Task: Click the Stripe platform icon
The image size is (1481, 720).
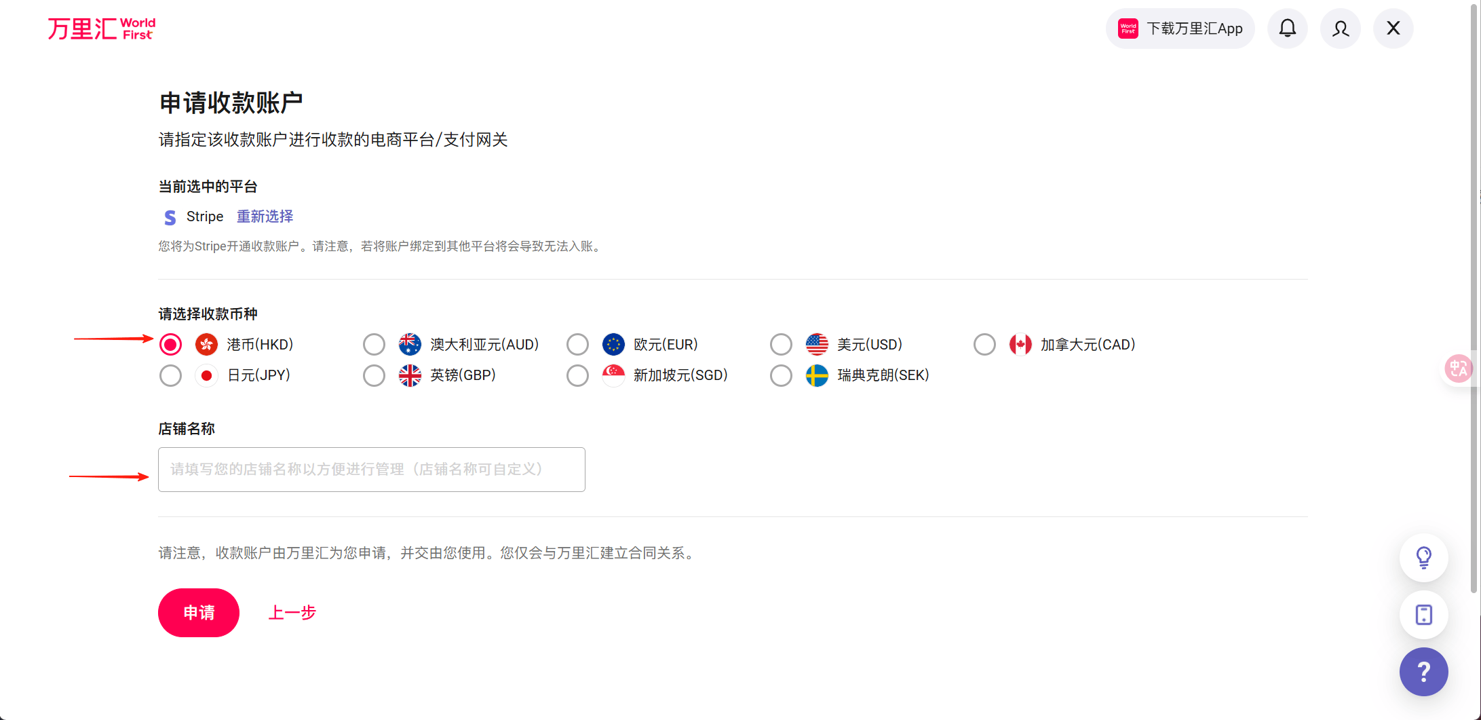Action: pyautogui.click(x=170, y=217)
